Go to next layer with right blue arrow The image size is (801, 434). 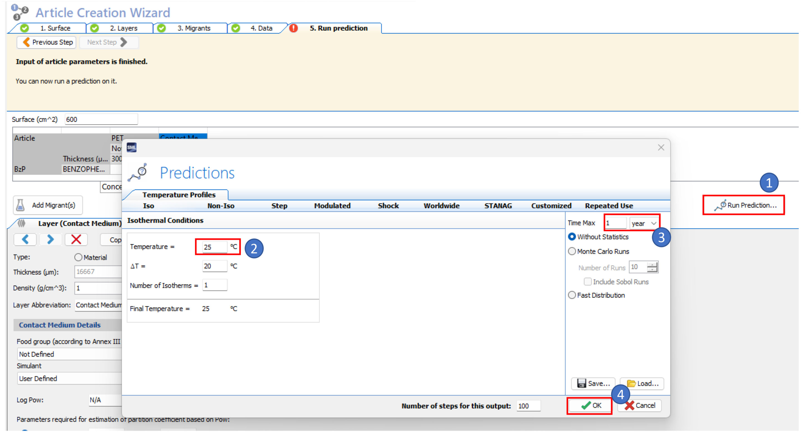coord(50,239)
